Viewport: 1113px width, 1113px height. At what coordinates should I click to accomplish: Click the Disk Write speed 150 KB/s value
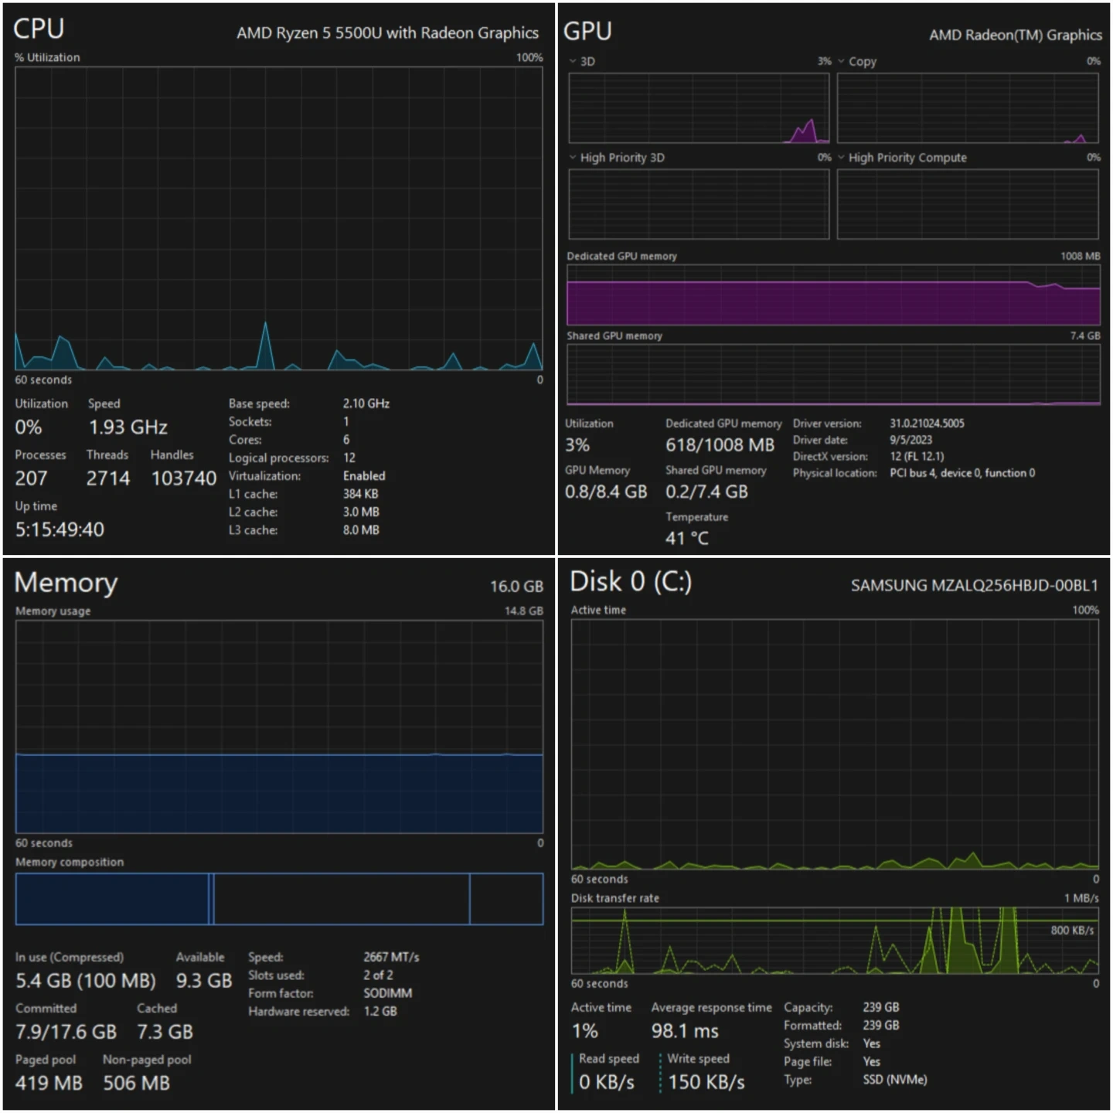(706, 1082)
